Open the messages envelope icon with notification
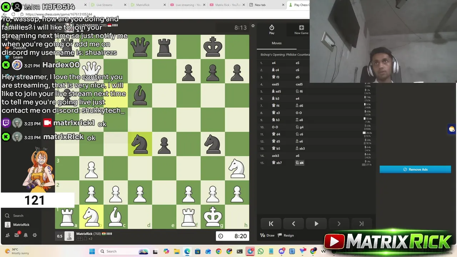Image resolution: width=457 pixels, height=257 pixels. [x=16, y=235]
